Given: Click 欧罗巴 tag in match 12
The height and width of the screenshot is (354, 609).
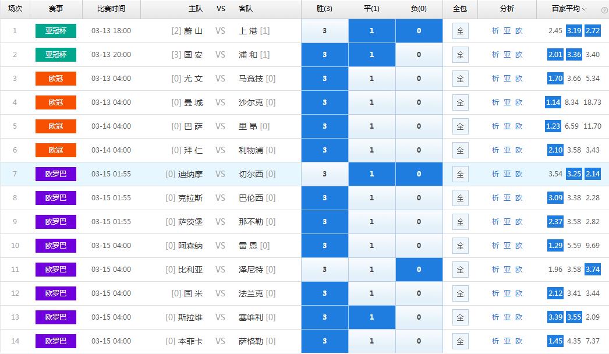Looking at the screenshot, I should (x=56, y=293).
